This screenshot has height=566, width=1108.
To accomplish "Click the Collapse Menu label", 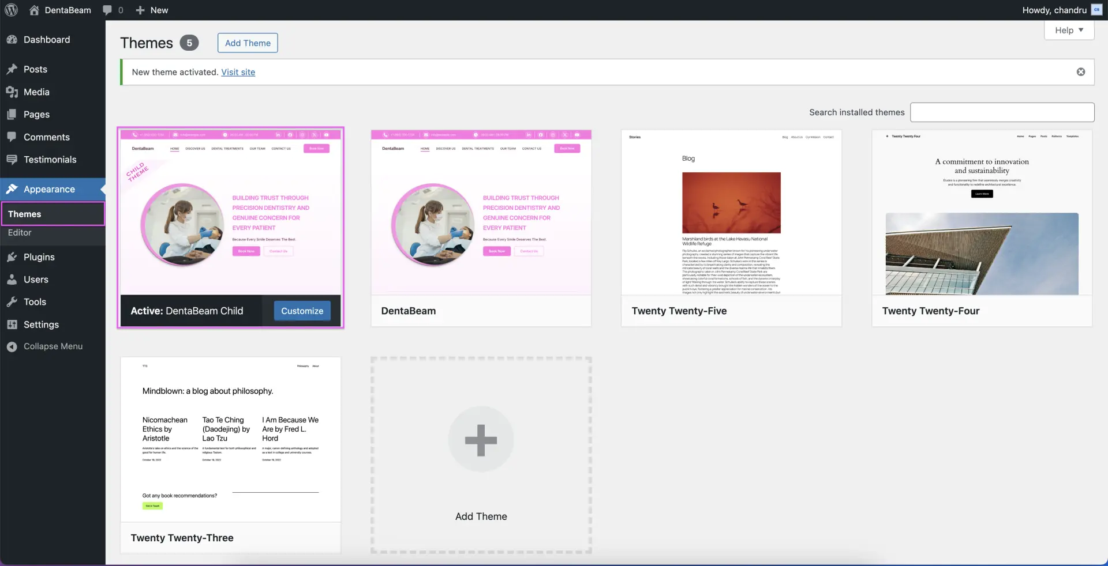I will coord(53,346).
